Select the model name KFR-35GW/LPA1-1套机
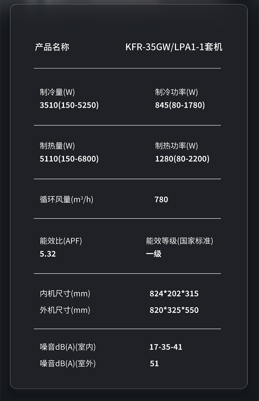The height and width of the screenshot is (401, 259). (x=174, y=47)
